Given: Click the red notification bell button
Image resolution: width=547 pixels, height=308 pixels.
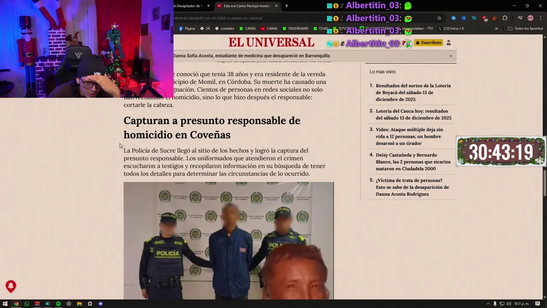Looking at the screenshot, I should [x=11, y=286].
